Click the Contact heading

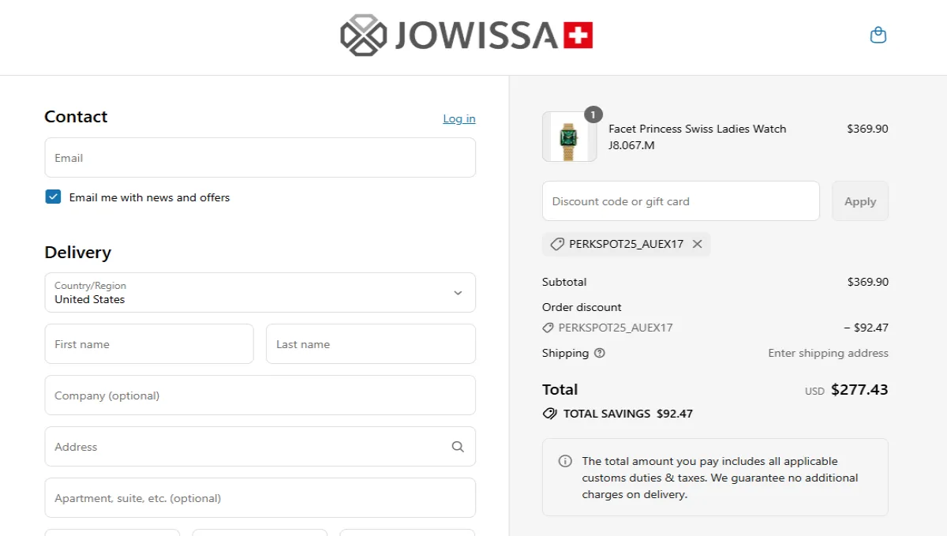(76, 117)
